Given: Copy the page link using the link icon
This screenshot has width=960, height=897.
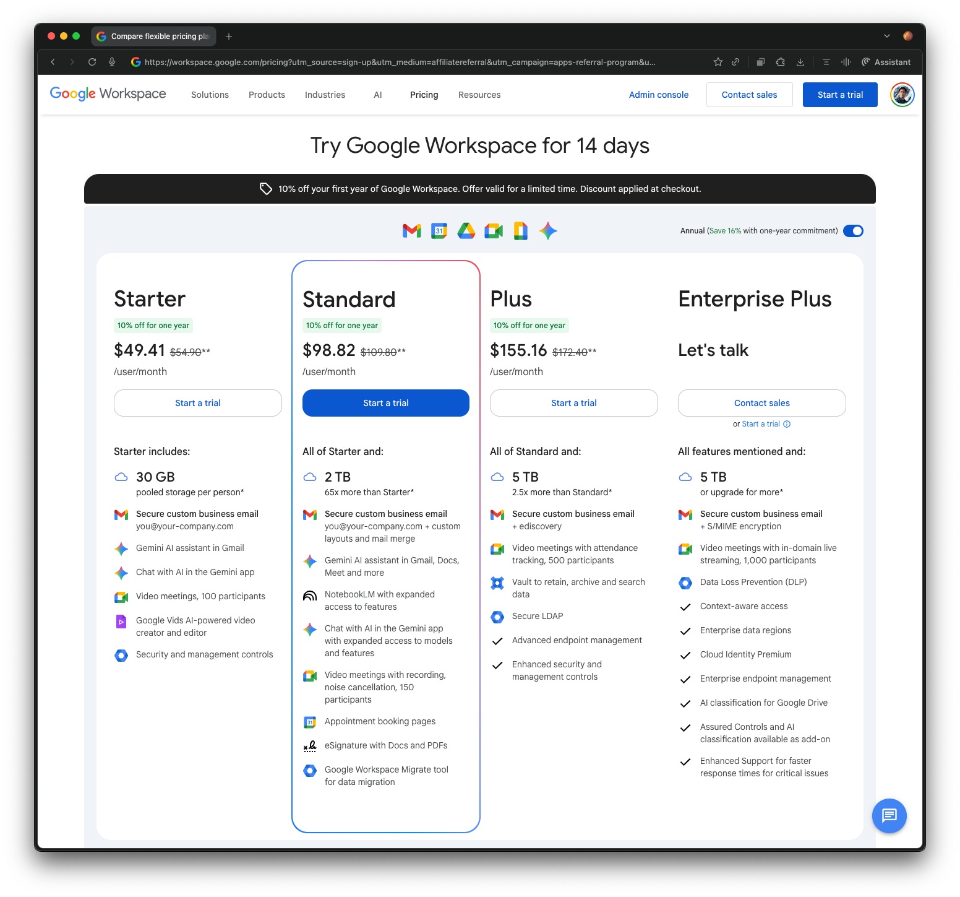Looking at the screenshot, I should 735,62.
